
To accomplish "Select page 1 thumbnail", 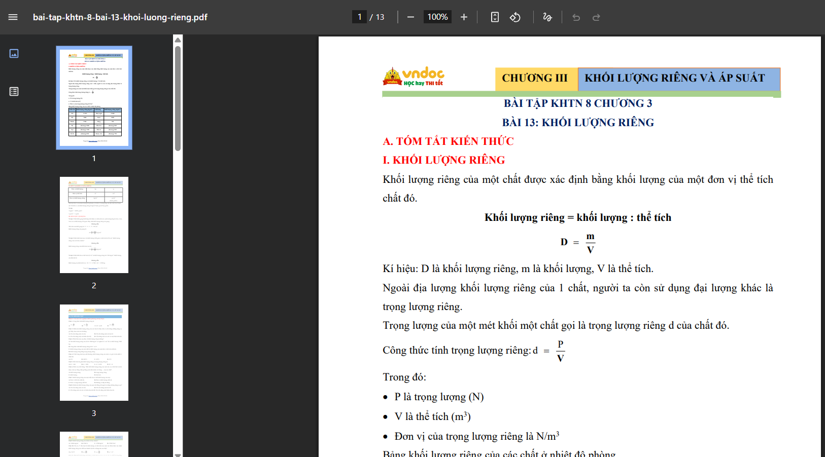I will [x=94, y=98].
